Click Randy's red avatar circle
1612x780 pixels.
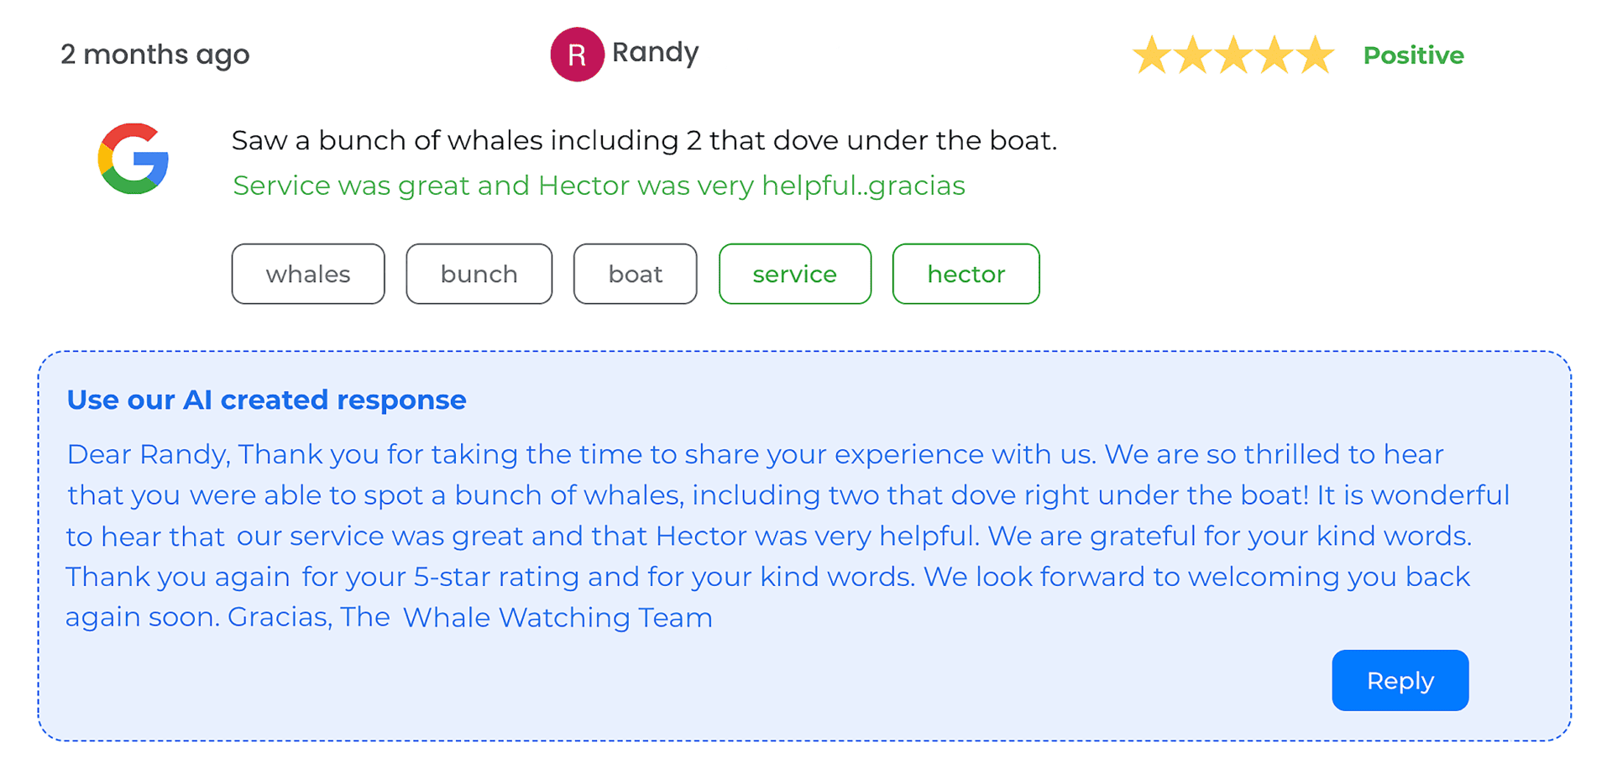click(x=577, y=55)
